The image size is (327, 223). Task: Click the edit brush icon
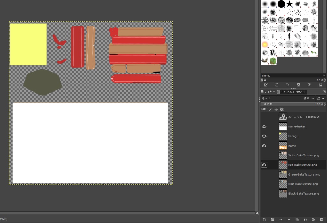[266, 85]
